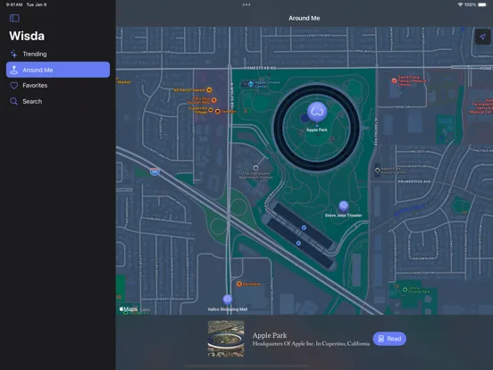This screenshot has width=493, height=370.
Task: Click the Interstate 280 highway shield
Action: [x=155, y=172]
